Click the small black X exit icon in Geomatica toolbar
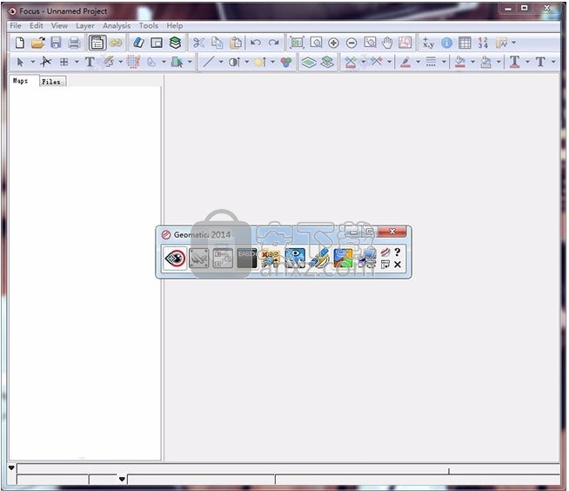Image resolution: width=569 pixels, height=491 pixels. pyautogui.click(x=398, y=265)
